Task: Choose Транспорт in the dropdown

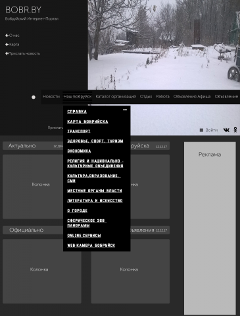Action: pyautogui.click(x=79, y=131)
